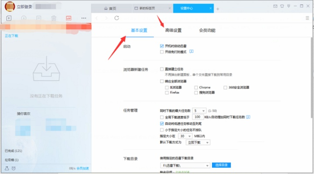Click the pause task icon
Screen dimensions: 314x174
[x=39, y=18]
